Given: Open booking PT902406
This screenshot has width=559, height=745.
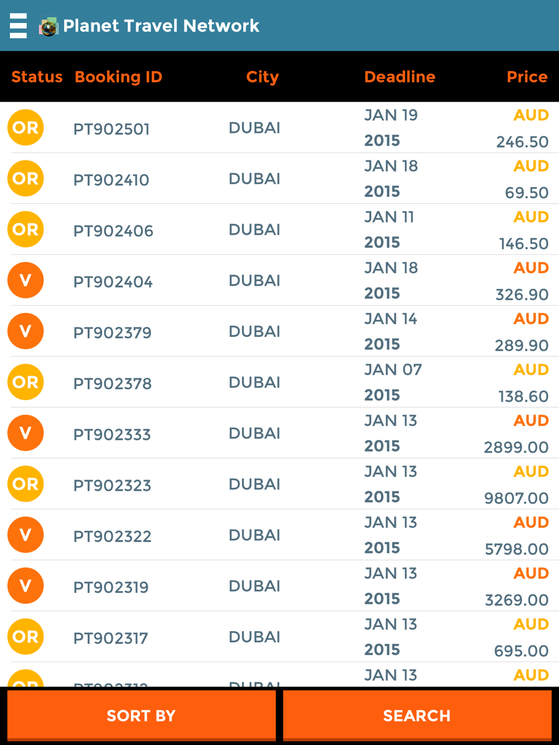Looking at the screenshot, I should [x=113, y=231].
